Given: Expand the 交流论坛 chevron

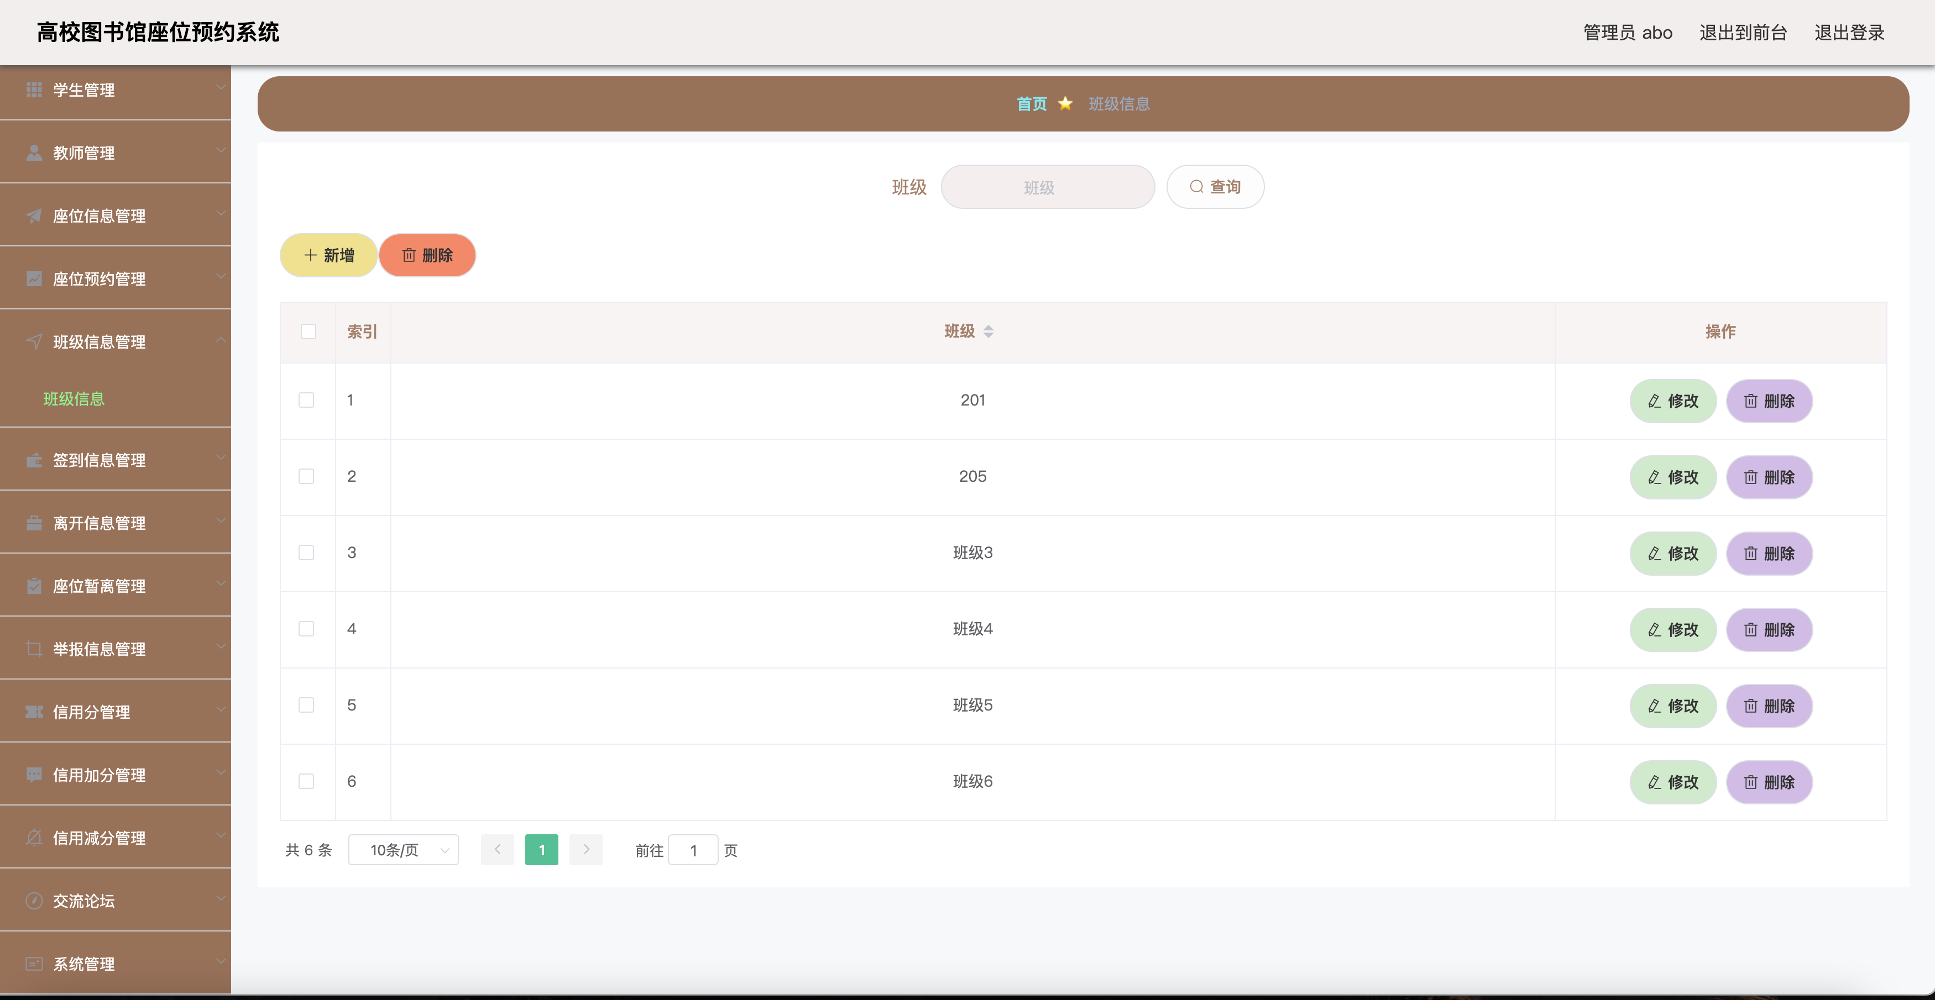Looking at the screenshot, I should (221, 899).
